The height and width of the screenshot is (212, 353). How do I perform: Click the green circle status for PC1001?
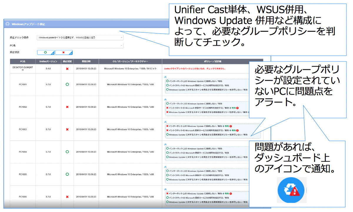coord(67,84)
